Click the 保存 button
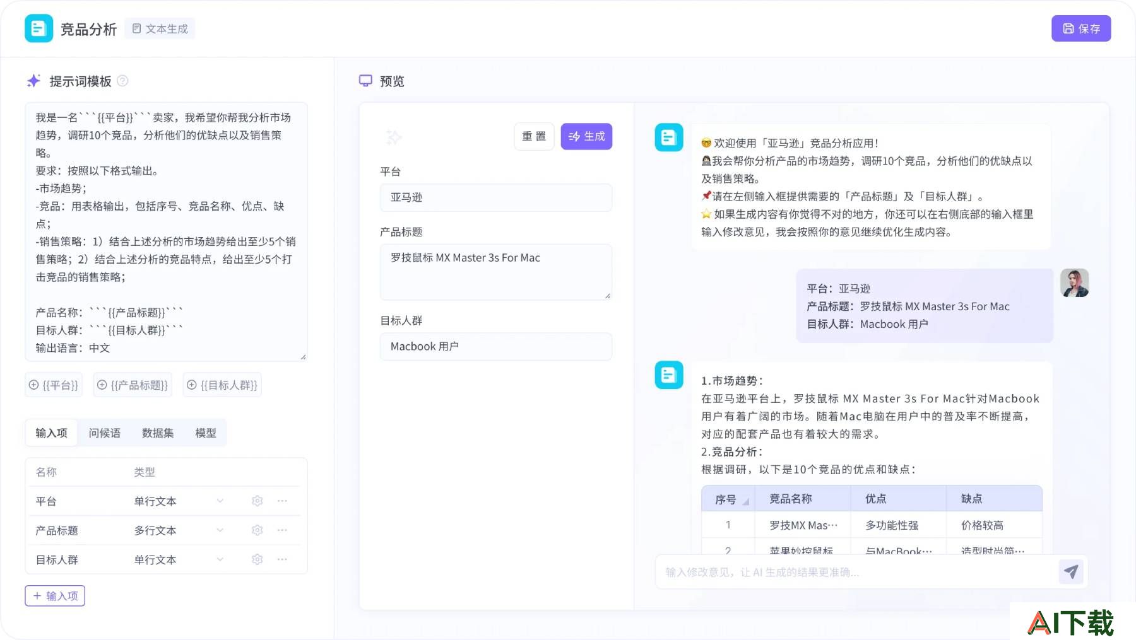Image resolution: width=1136 pixels, height=640 pixels. (1081, 28)
